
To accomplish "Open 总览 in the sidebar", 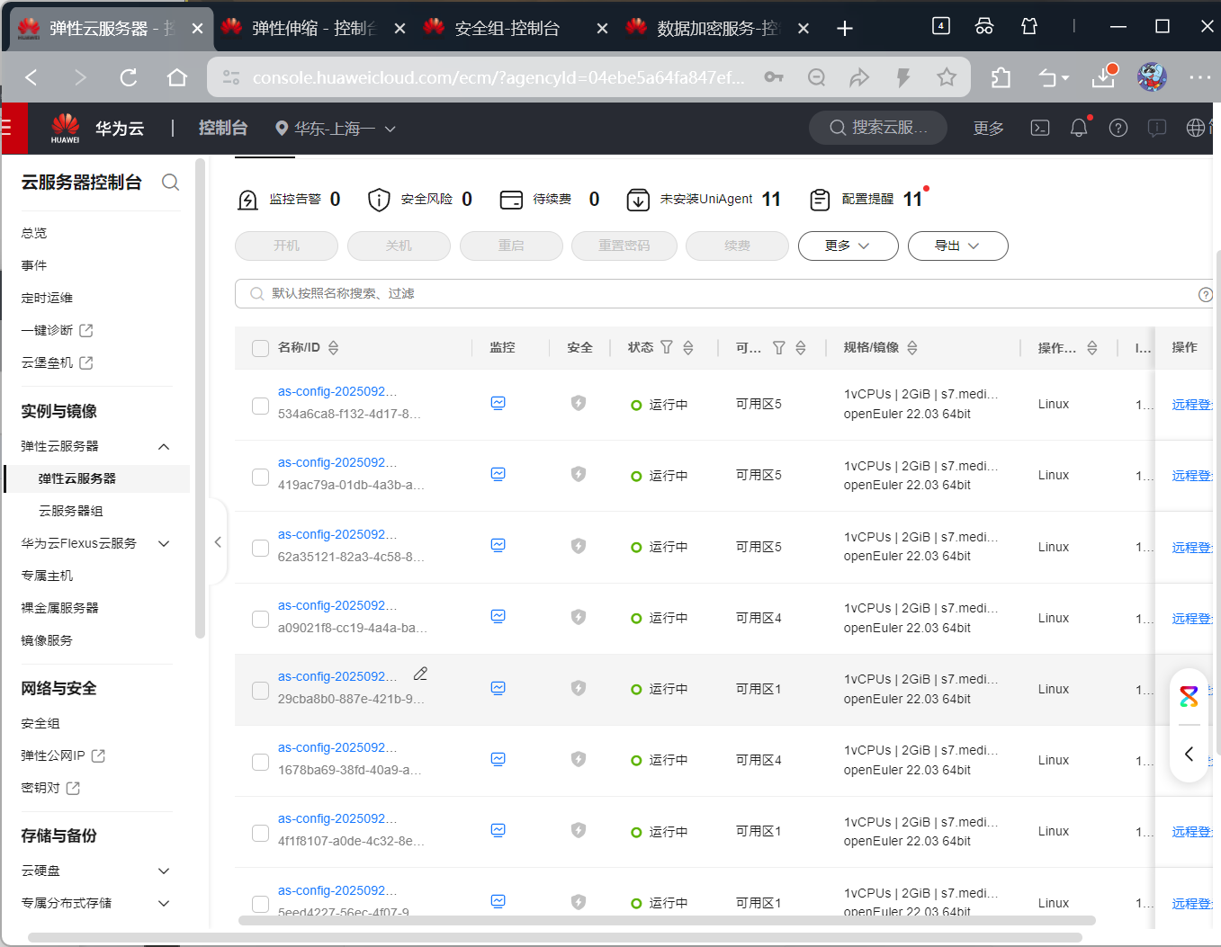I will click(34, 233).
